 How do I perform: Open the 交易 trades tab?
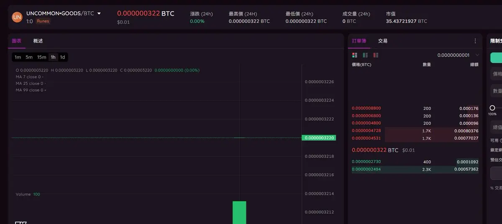(383, 41)
